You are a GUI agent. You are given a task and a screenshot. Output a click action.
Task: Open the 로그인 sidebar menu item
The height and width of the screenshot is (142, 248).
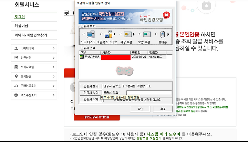(x=20, y=17)
